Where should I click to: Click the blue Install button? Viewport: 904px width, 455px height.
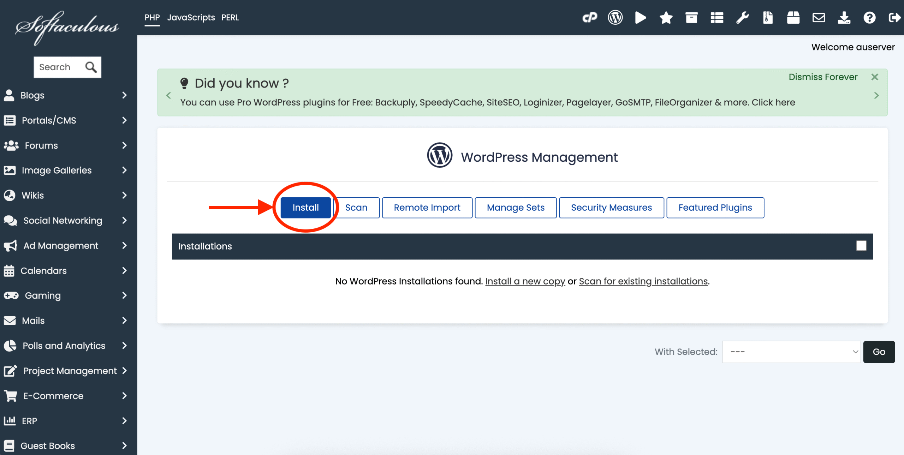coord(306,208)
